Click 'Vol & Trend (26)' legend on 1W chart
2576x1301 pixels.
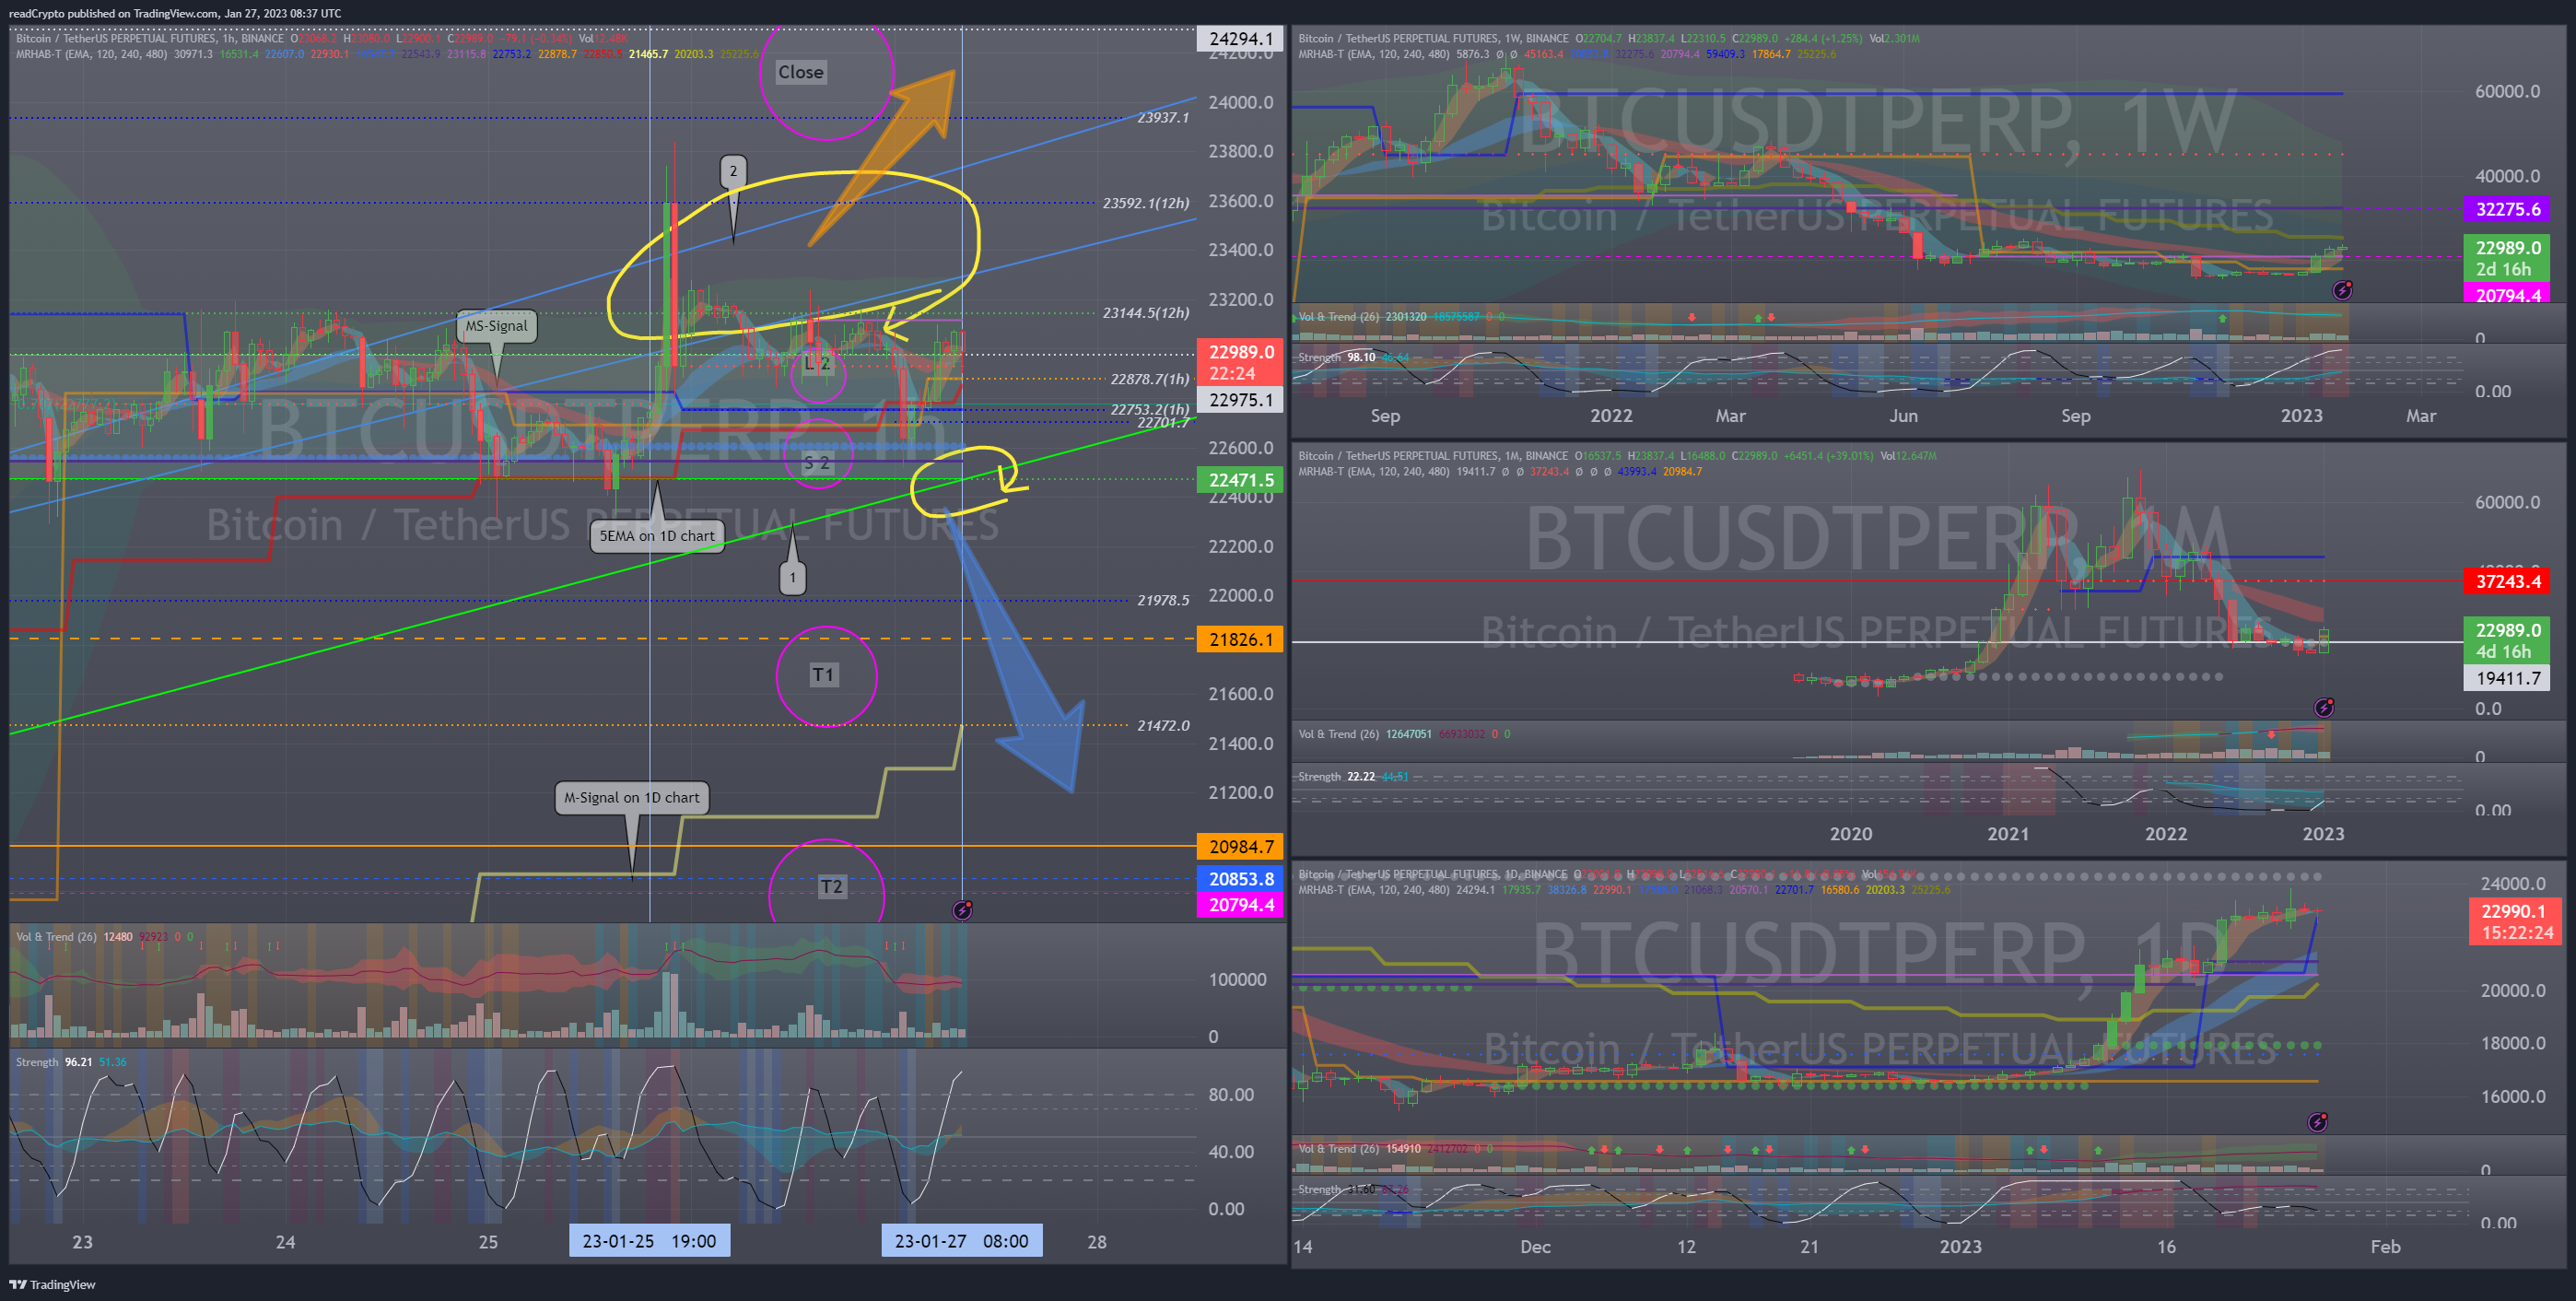[1338, 317]
